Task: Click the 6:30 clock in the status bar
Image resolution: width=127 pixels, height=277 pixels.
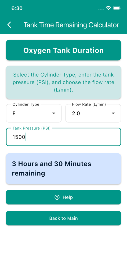Action: pos(17,8)
